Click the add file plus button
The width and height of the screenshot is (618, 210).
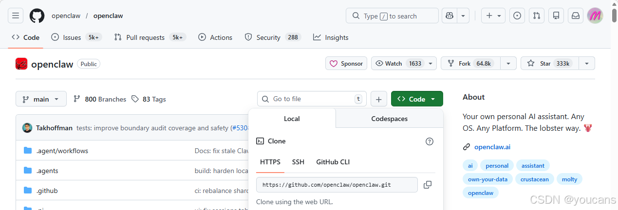coord(378,99)
